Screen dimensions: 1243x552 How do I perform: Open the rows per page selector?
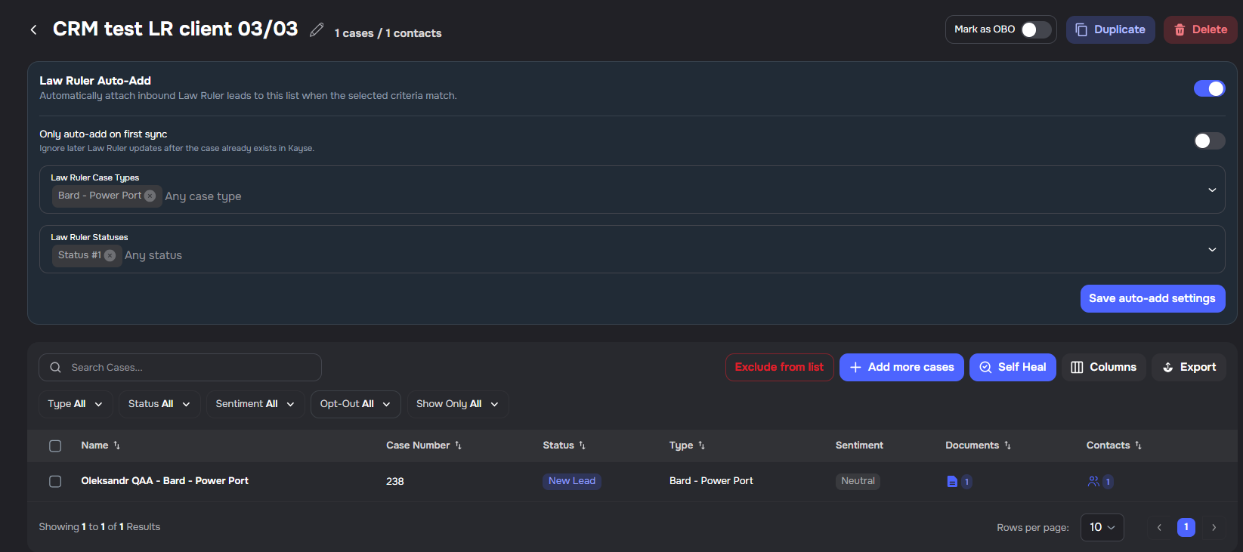pos(1102,527)
